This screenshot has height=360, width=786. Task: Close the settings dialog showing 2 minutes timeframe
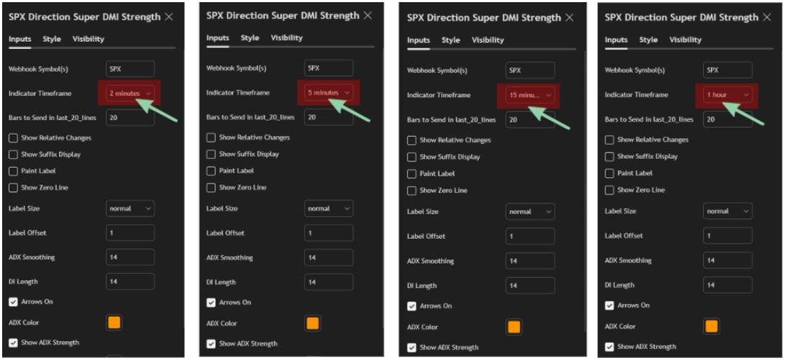click(x=169, y=17)
